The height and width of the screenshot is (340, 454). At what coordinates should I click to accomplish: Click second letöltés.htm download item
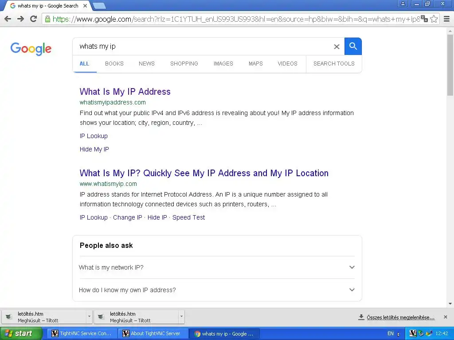coord(137,317)
